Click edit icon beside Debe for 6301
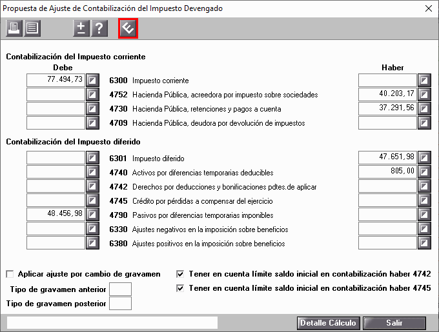439x332 pixels. (x=93, y=158)
